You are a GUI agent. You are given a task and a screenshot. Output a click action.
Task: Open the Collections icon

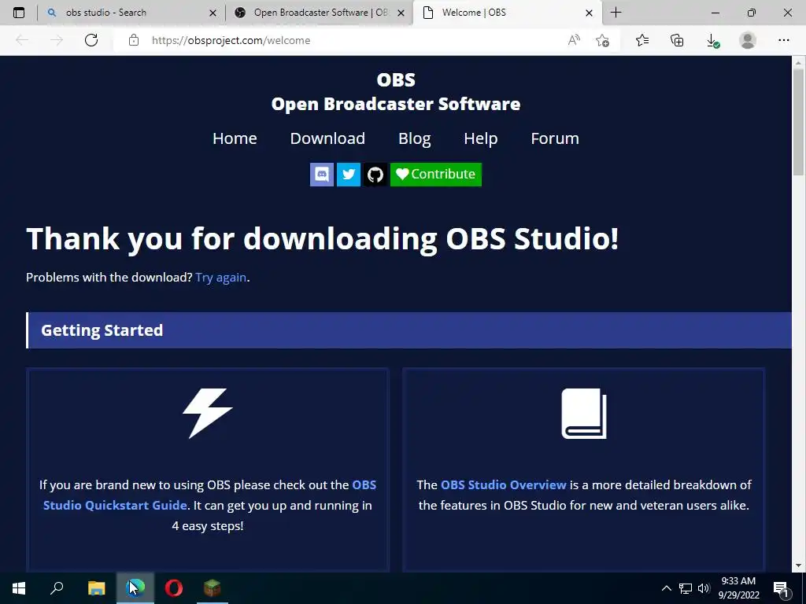point(677,40)
